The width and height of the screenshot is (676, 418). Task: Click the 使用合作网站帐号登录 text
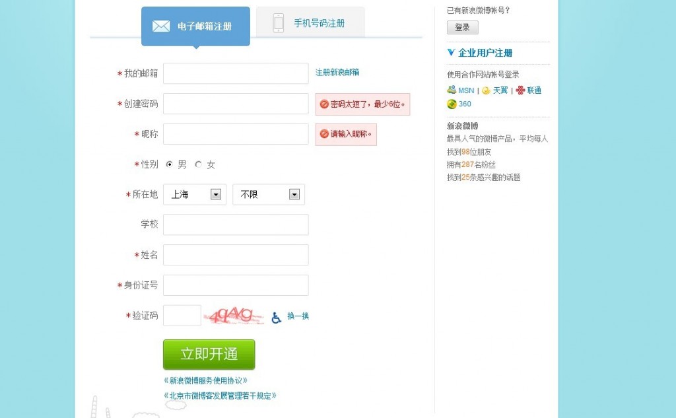pos(483,74)
